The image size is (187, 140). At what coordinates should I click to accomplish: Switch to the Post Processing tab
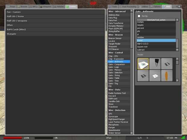pyautogui.click(x=128, y=7)
